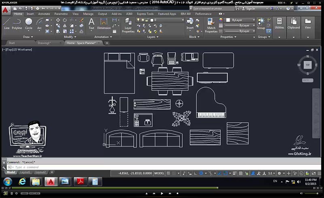Viewport: 324px width, 198px height.
Task: Expand the Block panel
Action: tap(194, 37)
